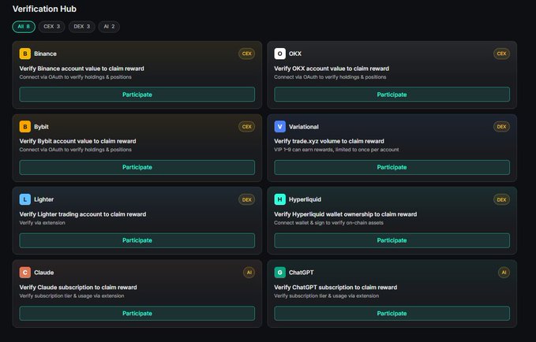Participate in Binance verification
This screenshot has width=536, height=342.
[x=137, y=95]
